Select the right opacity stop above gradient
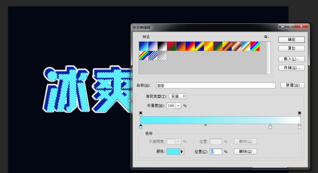 tap(300, 114)
